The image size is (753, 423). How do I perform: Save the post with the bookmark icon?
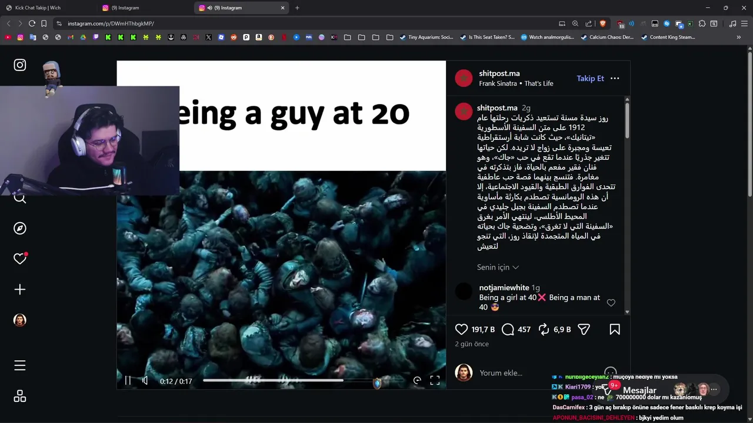615,330
